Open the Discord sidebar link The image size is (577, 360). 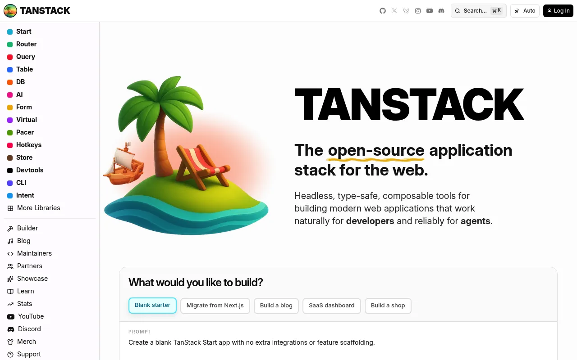[50, 329]
